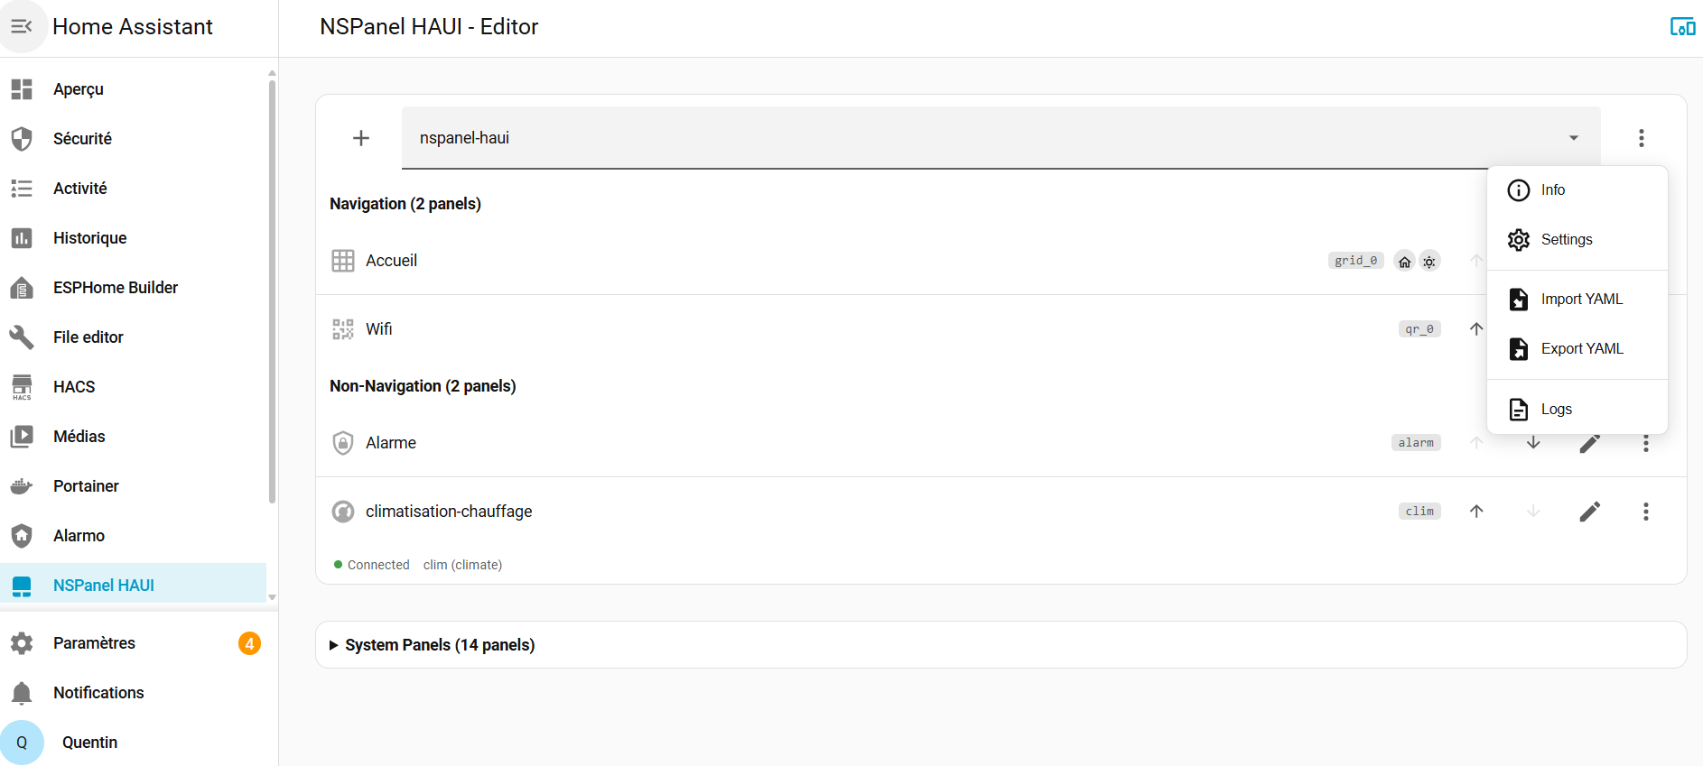The width and height of the screenshot is (1703, 766).
Task: Click the Non-Navigation (2 panels) heading
Action: coord(423,386)
